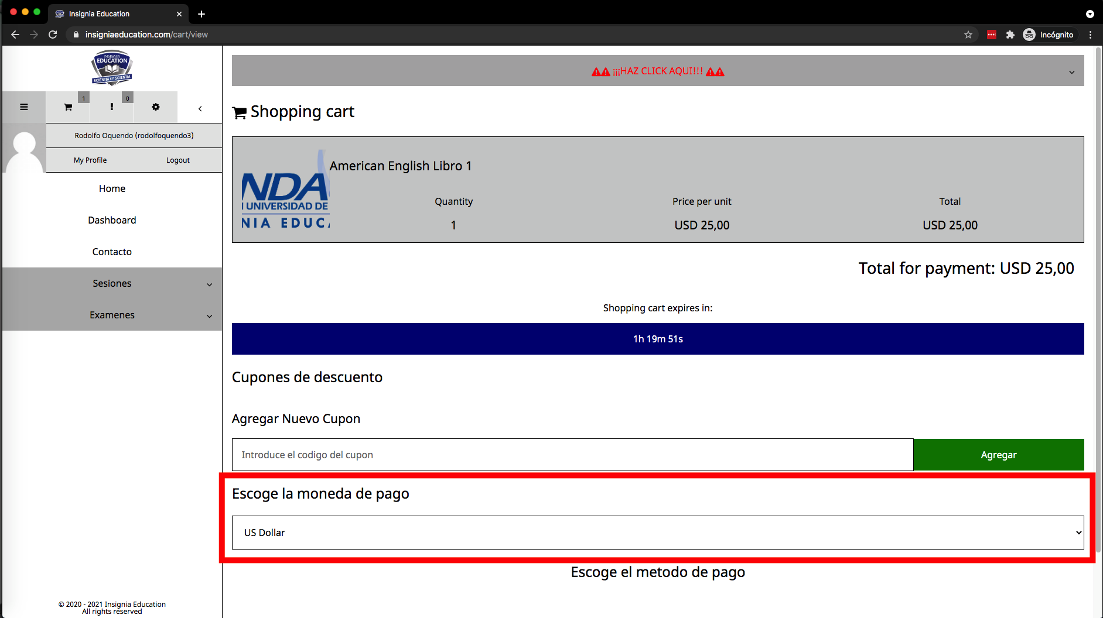Reload the page with the refresh icon
The width and height of the screenshot is (1103, 618).
click(x=53, y=35)
